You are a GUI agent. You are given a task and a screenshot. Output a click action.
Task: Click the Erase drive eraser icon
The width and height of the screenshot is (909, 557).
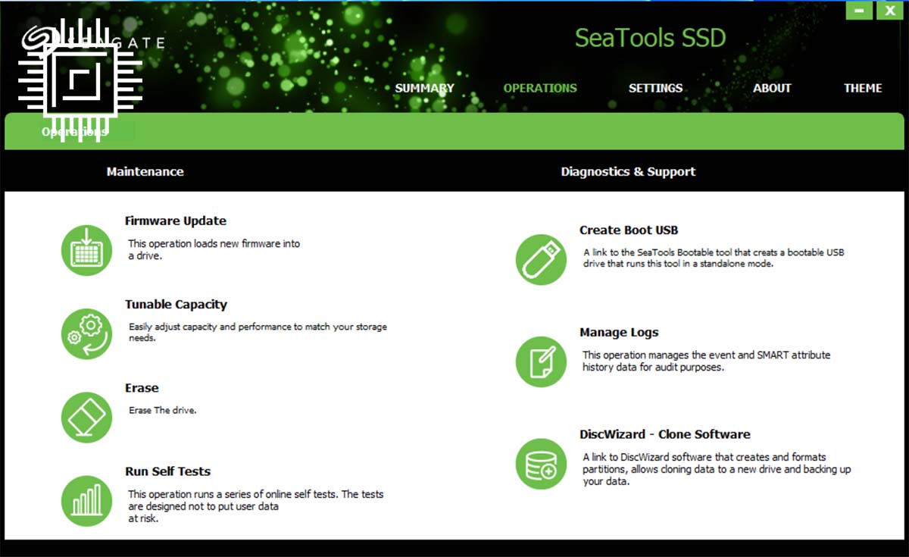point(86,418)
